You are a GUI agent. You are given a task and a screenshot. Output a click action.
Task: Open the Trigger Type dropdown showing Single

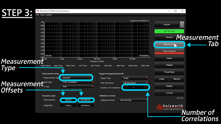pos(135,78)
